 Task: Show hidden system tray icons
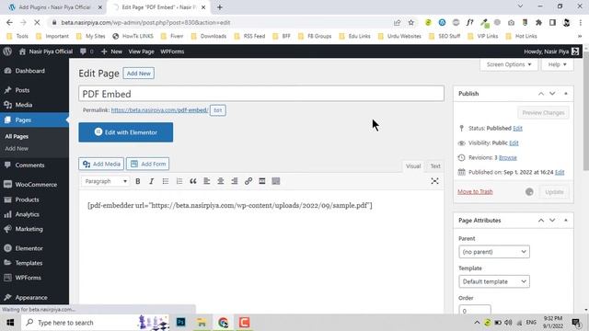coord(477,323)
